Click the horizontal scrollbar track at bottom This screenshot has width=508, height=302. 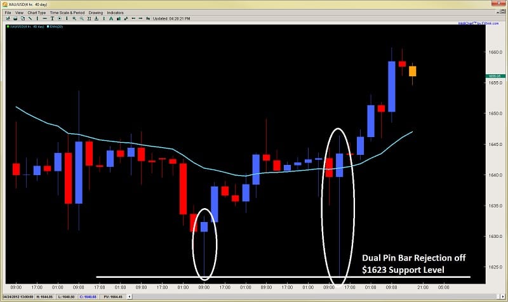[316, 296]
